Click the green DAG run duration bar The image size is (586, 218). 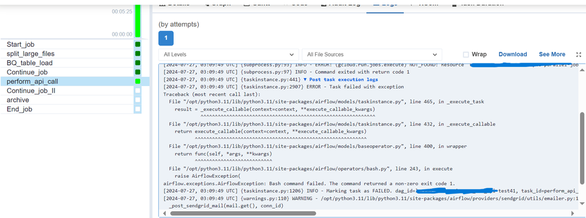[x=137, y=21]
